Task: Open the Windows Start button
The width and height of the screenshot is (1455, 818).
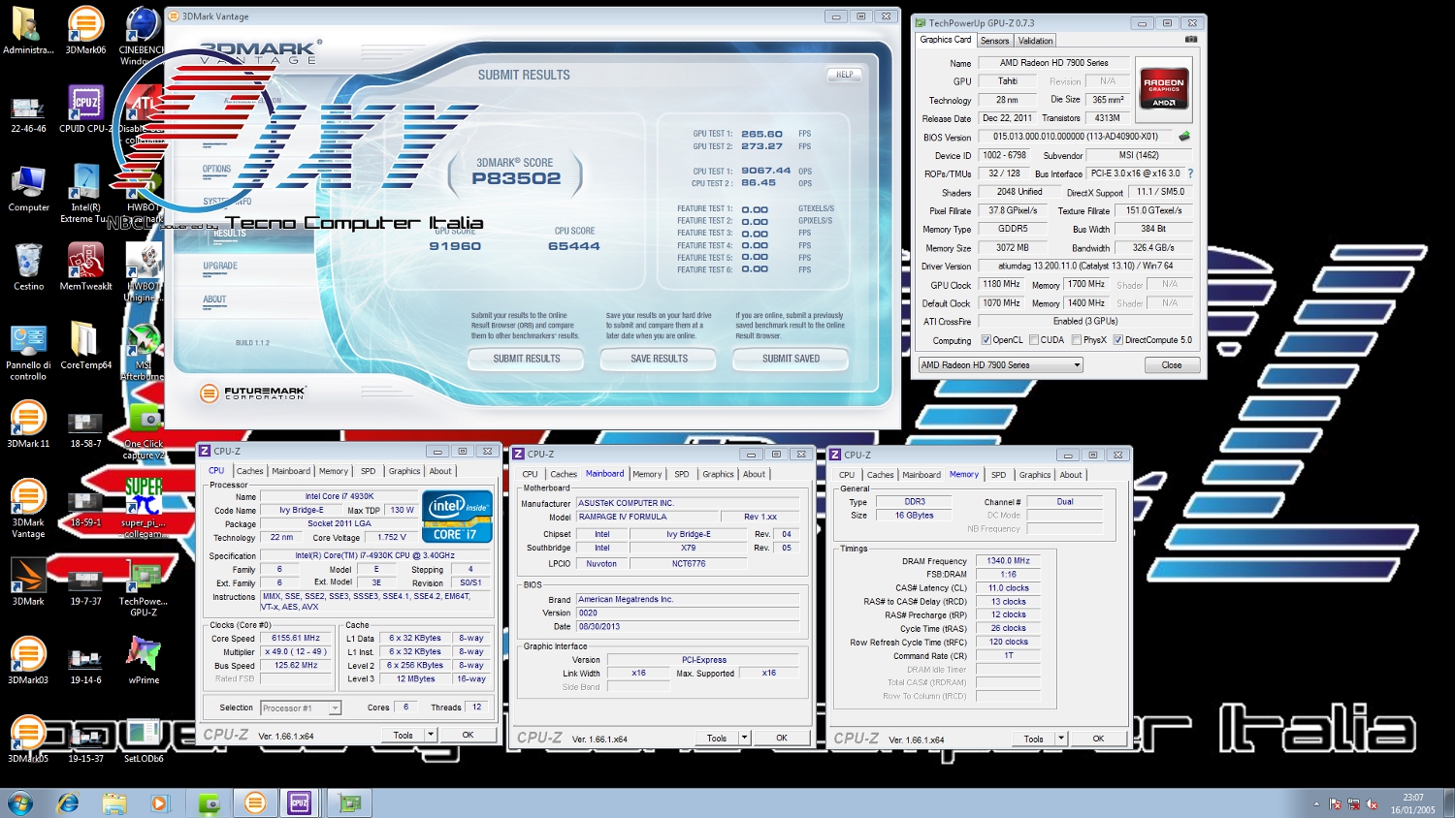Action: [x=19, y=802]
